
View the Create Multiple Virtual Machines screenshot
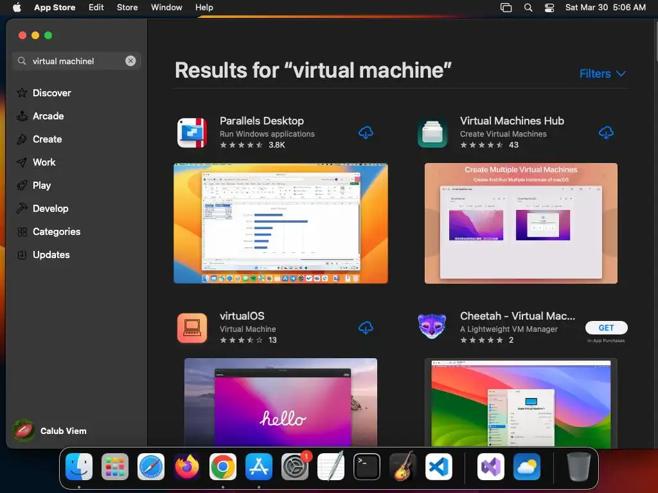point(520,223)
